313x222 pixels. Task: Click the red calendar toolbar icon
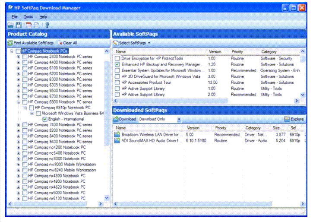click(x=29, y=25)
